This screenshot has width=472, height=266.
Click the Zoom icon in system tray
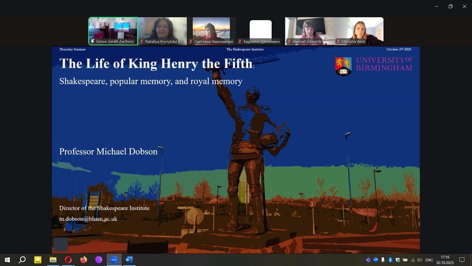[x=376, y=260]
